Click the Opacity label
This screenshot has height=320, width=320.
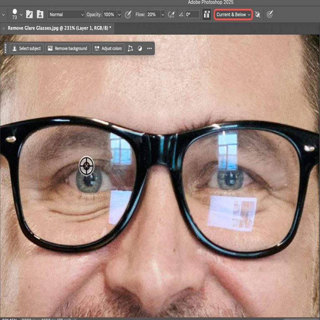pos(94,15)
